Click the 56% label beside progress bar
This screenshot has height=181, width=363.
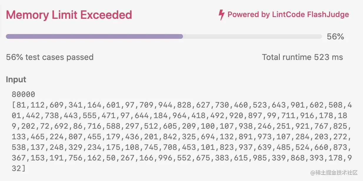click(x=335, y=37)
